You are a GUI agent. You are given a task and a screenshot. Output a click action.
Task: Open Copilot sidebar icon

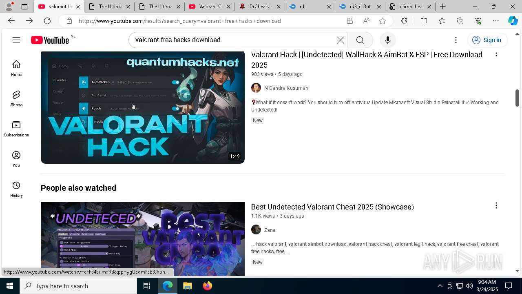click(513, 21)
